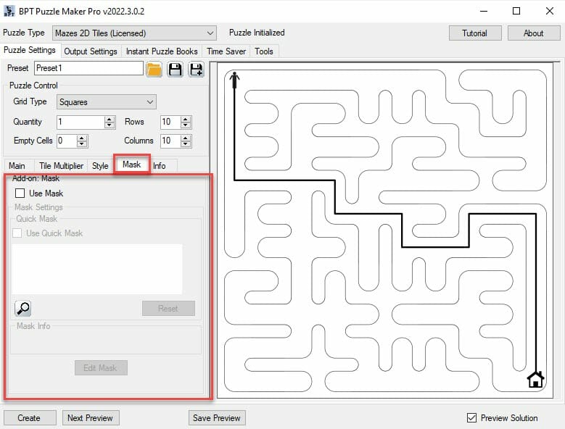Uncheck the Preview Solution checkbox
Image resolution: width=565 pixels, height=429 pixels.
tap(471, 417)
